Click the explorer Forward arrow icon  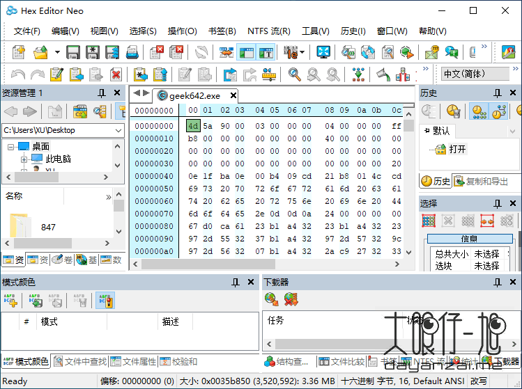[x=30, y=111]
